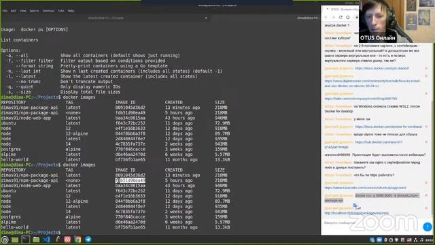
Task: Click the chat message input field
Action: (x=372, y=223)
